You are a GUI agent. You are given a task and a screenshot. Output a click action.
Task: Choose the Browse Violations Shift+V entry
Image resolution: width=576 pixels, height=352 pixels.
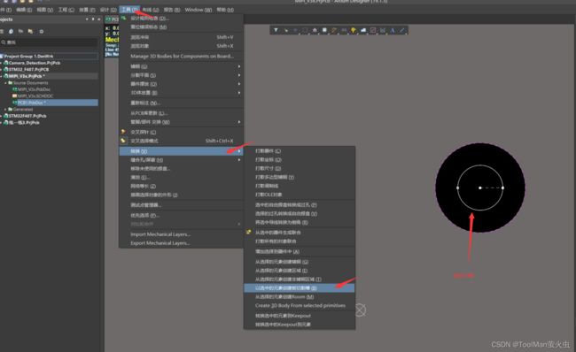coord(182,37)
